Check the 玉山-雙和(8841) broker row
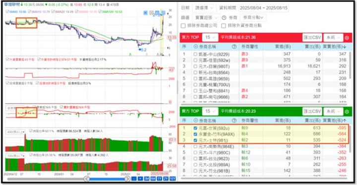357x185 pixels. pos(195,91)
